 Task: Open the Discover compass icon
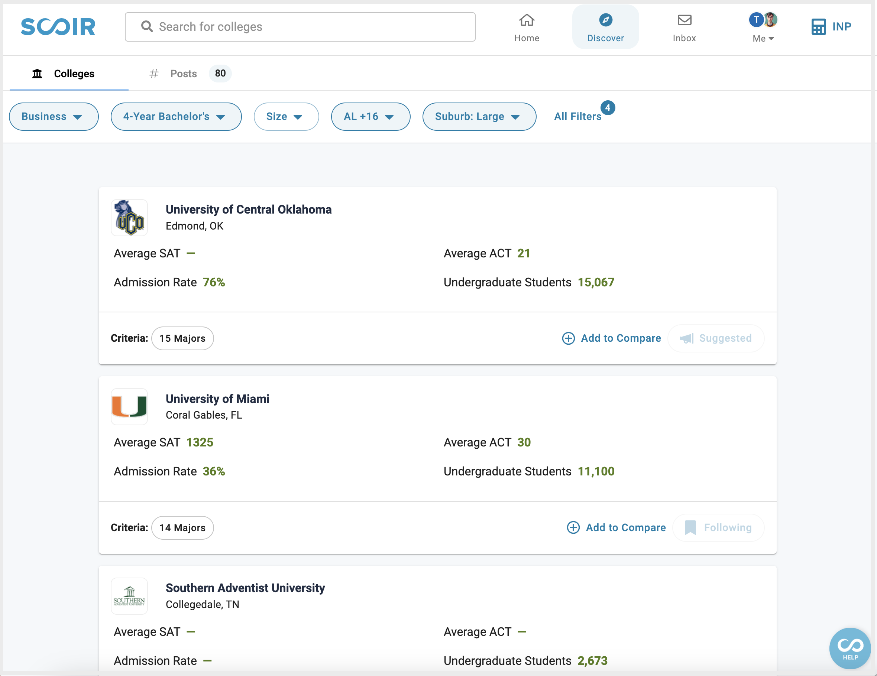pyautogui.click(x=605, y=20)
